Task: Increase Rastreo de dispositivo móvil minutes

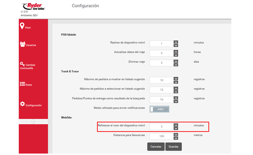Action: pyautogui.click(x=176, y=41)
